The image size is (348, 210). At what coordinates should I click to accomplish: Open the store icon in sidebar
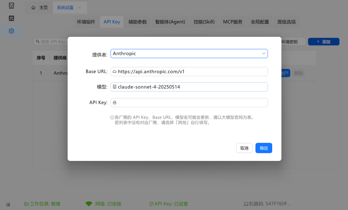(12, 18)
